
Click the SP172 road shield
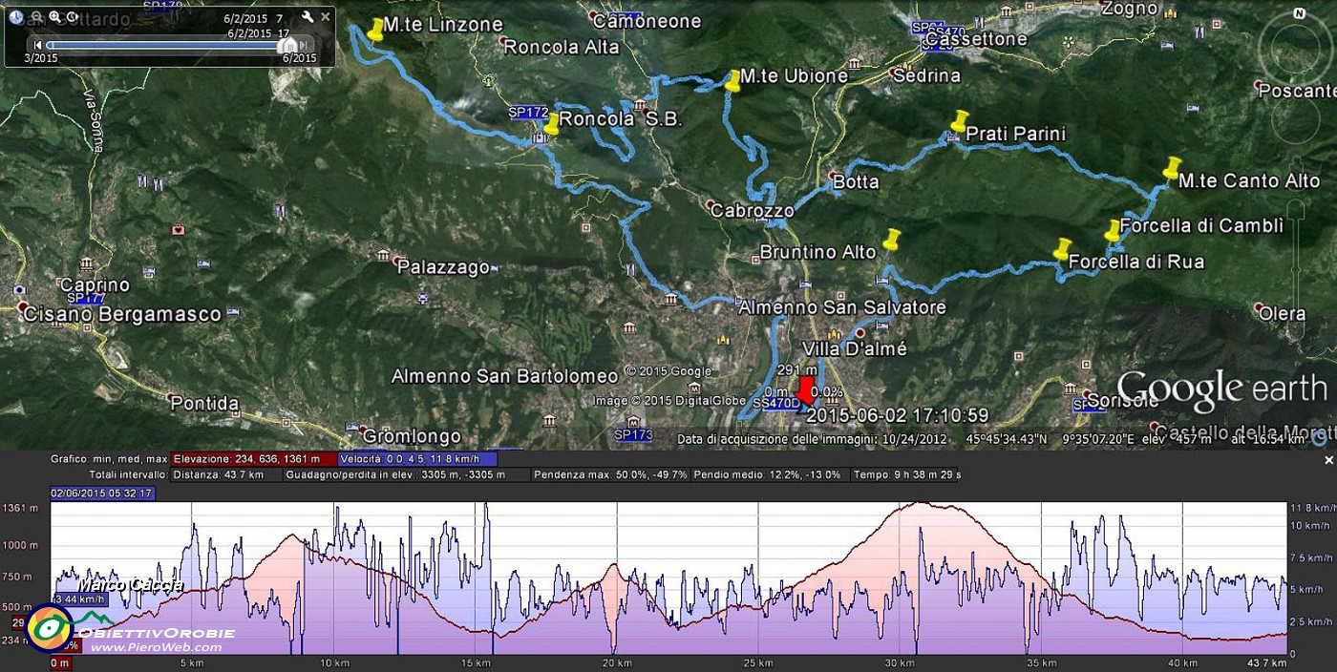tap(527, 112)
